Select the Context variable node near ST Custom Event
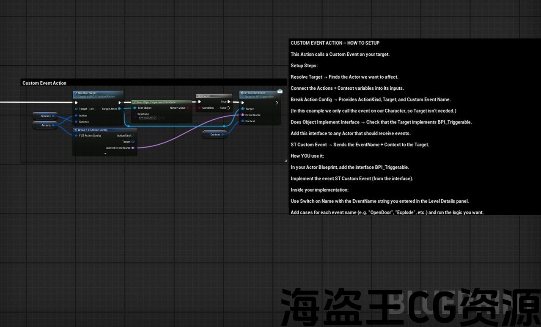 215,135
